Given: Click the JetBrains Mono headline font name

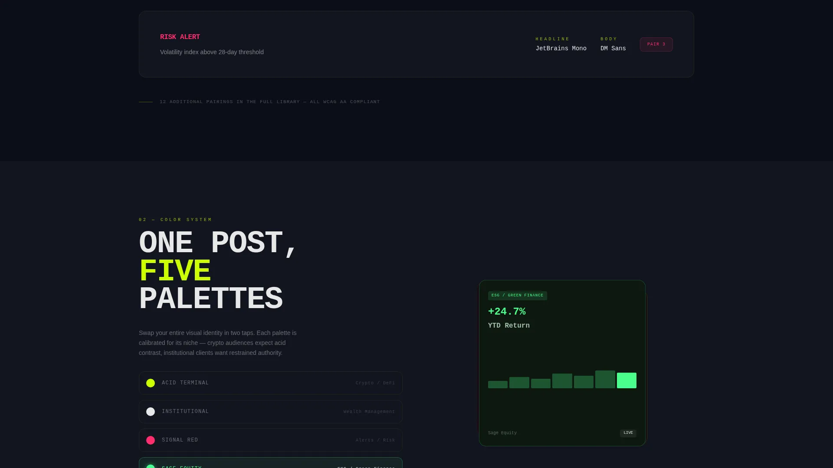Looking at the screenshot, I should pyautogui.click(x=561, y=49).
